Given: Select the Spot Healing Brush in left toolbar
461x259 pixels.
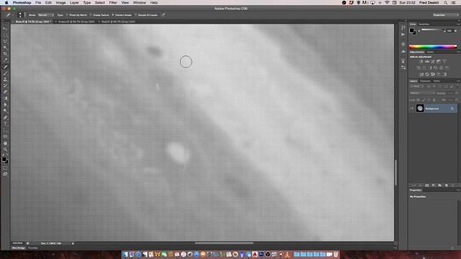Looking at the screenshot, I should pyautogui.click(x=5, y=67).
